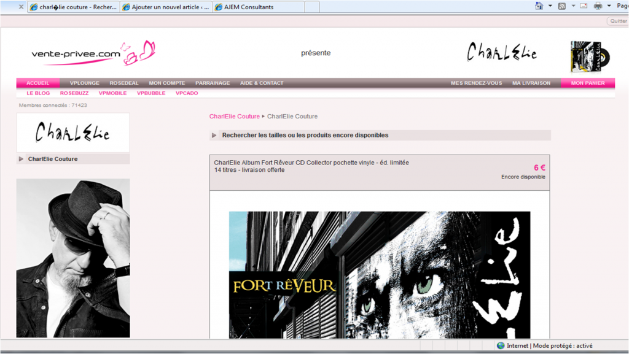Viewport: 629px width, 354px height.
Task: Click the CharlElie Album Fort Rêveur product title
Action: 311,163
